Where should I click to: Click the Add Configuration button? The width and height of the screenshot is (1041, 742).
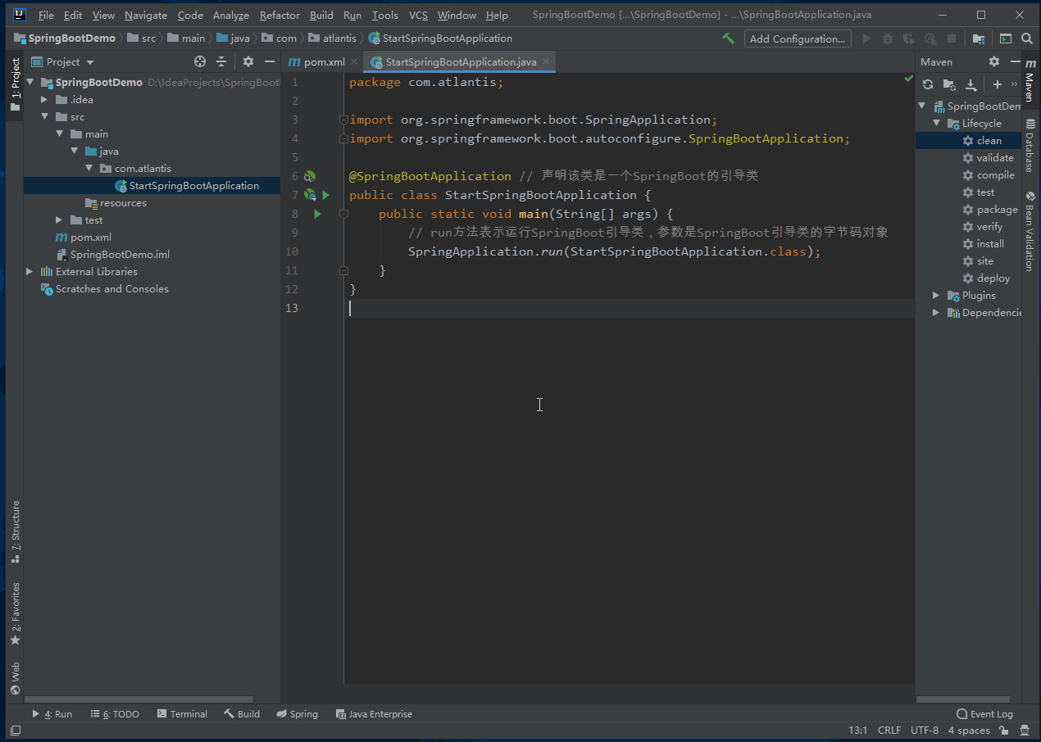coord(797,38)
